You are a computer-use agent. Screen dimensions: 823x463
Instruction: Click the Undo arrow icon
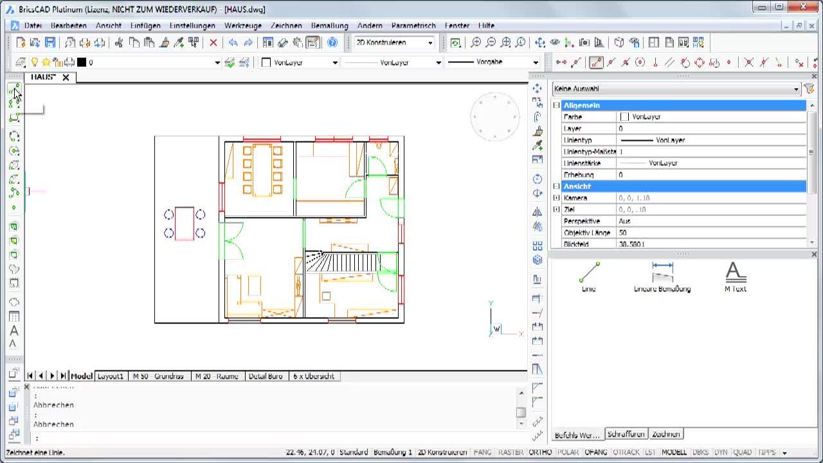[233, 42]
